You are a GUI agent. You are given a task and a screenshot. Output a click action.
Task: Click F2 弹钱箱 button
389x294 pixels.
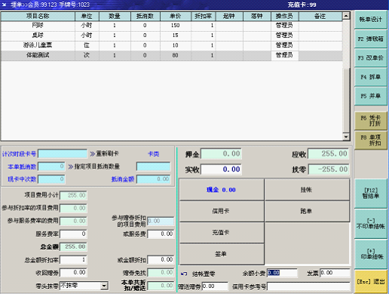point(370,38)
